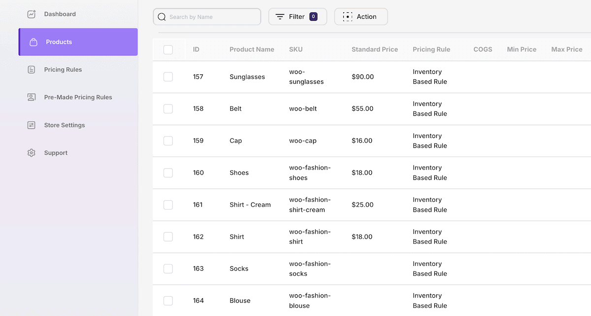Click the SKU column header
Screen dimensions: 591x316
pos(296,49)
